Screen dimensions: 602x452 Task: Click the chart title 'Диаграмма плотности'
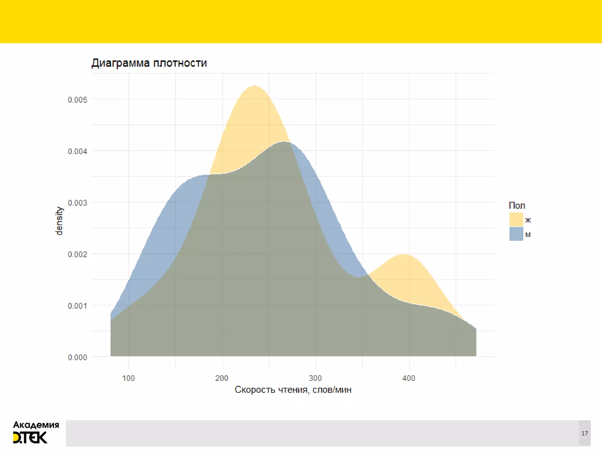click(149, 63)
